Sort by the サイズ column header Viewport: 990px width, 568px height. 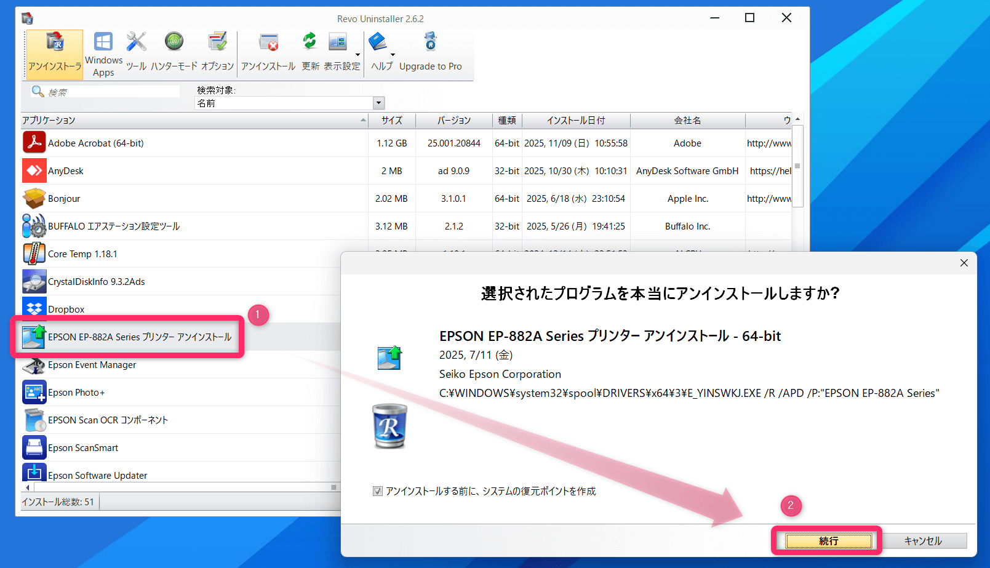(391, 121)
